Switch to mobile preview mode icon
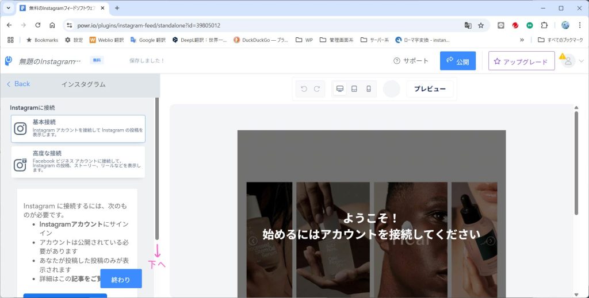 point(369,89)
